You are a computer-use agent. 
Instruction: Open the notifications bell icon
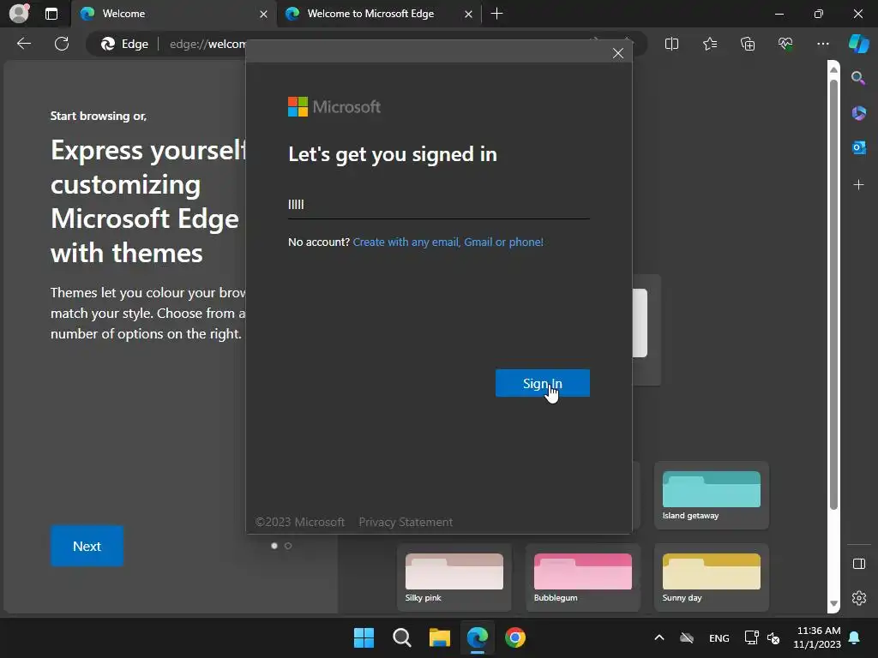(x=854, y=637)
